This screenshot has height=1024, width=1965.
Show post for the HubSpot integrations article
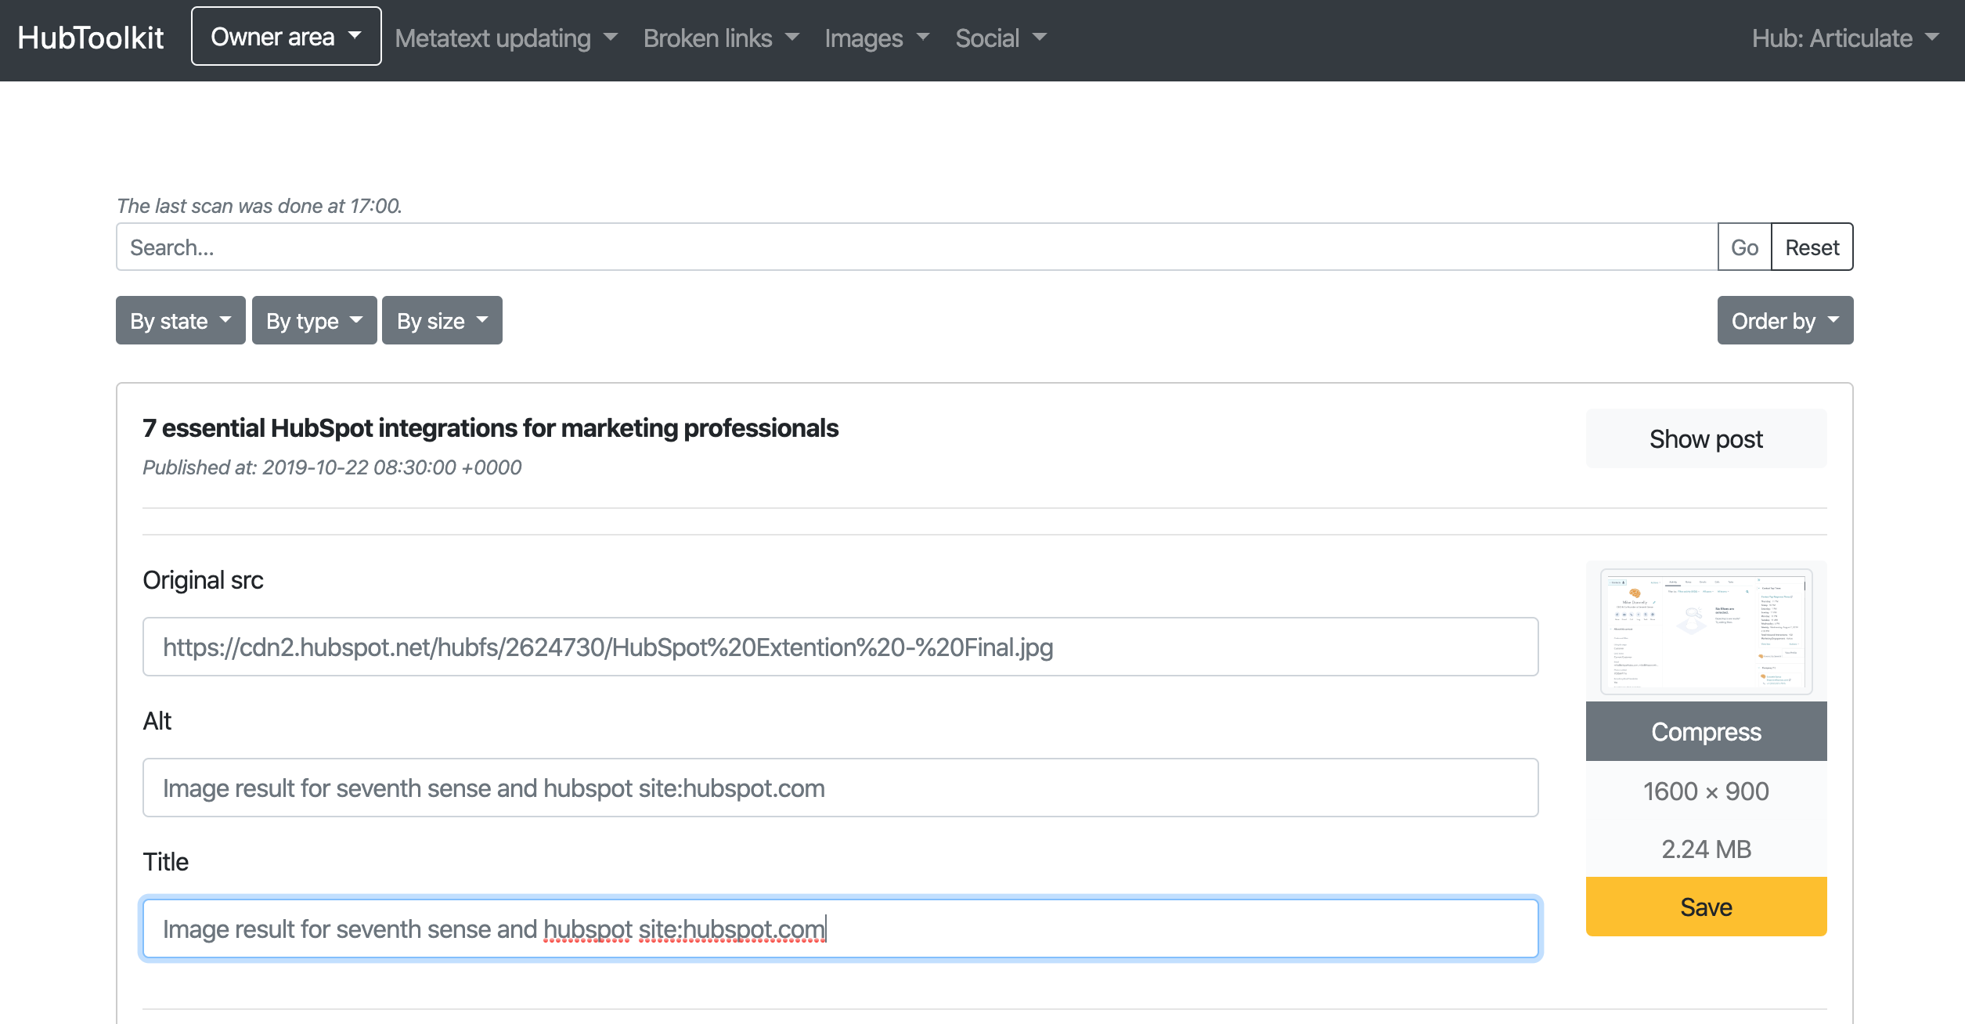pos(1706,438)
